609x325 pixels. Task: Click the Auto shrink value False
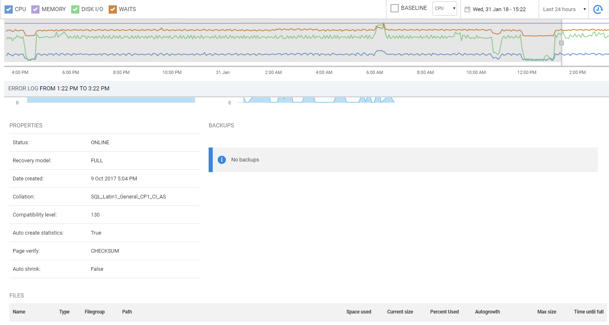point(97,269)
